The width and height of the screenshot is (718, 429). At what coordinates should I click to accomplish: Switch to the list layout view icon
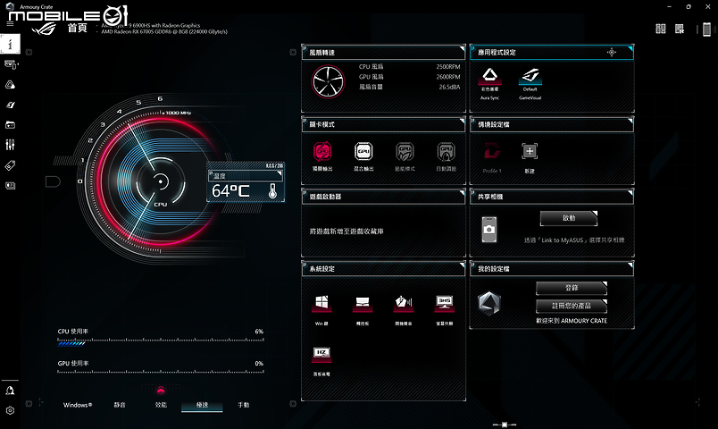point(680,29)
